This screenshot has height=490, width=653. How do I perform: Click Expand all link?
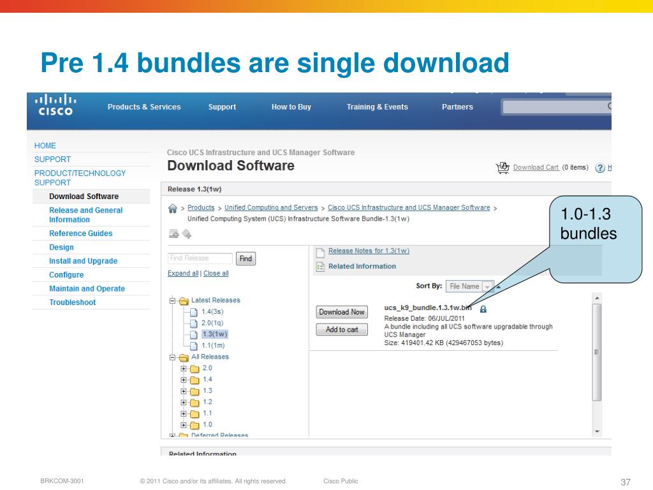click(x=183, y=273)
